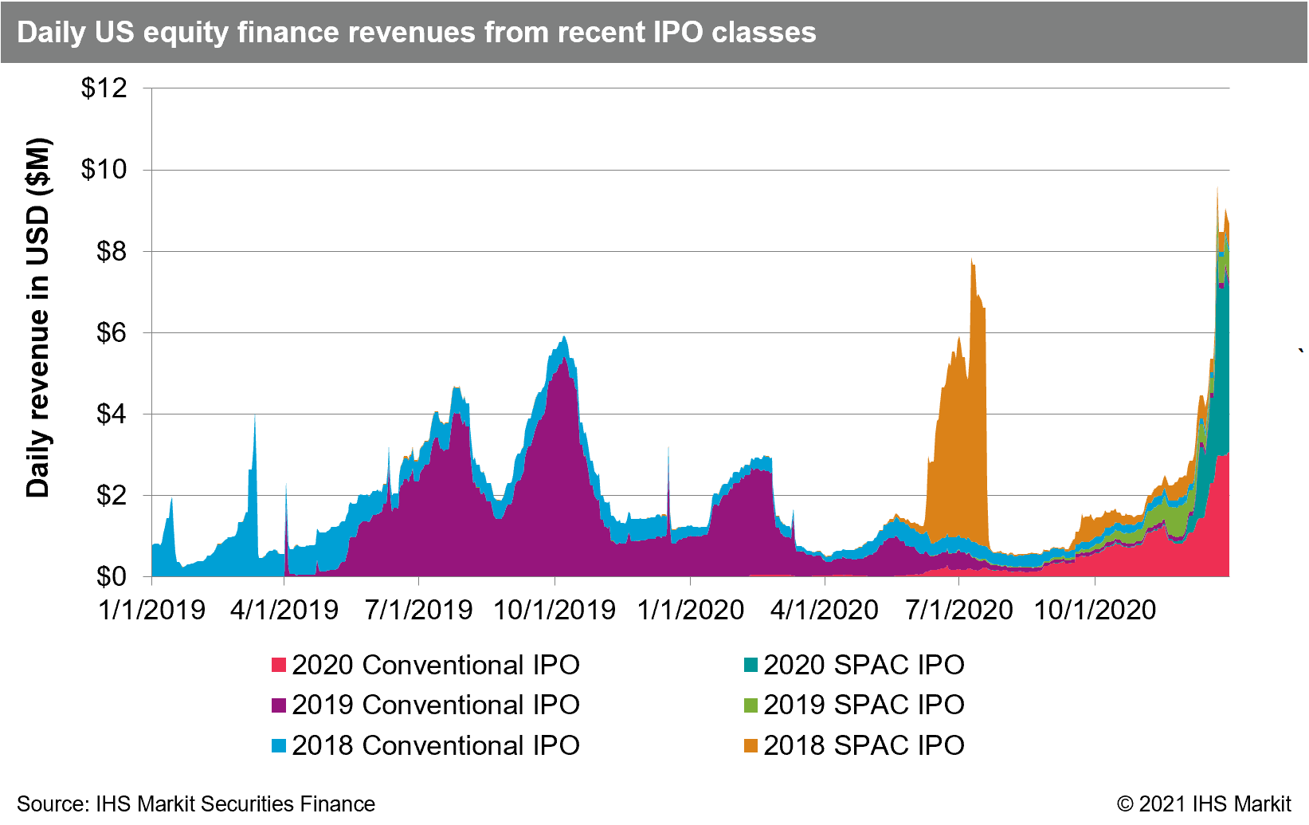Click the 10/1/2019 date label on x-axis

click(555, 611)
